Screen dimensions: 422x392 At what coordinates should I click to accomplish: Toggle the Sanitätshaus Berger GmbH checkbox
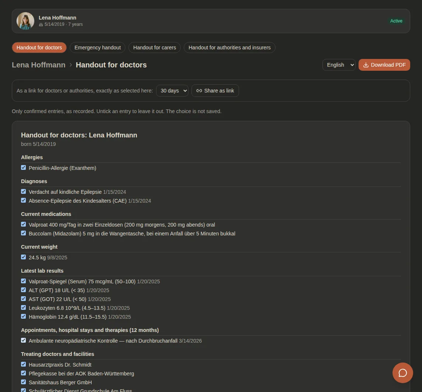click(x=23, y=382)
